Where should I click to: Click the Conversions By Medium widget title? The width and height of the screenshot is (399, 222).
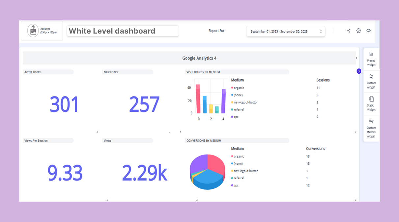pos(204,140)
